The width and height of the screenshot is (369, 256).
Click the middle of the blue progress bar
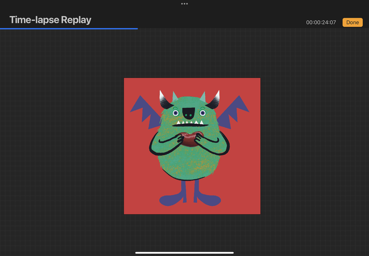[69, 28]
